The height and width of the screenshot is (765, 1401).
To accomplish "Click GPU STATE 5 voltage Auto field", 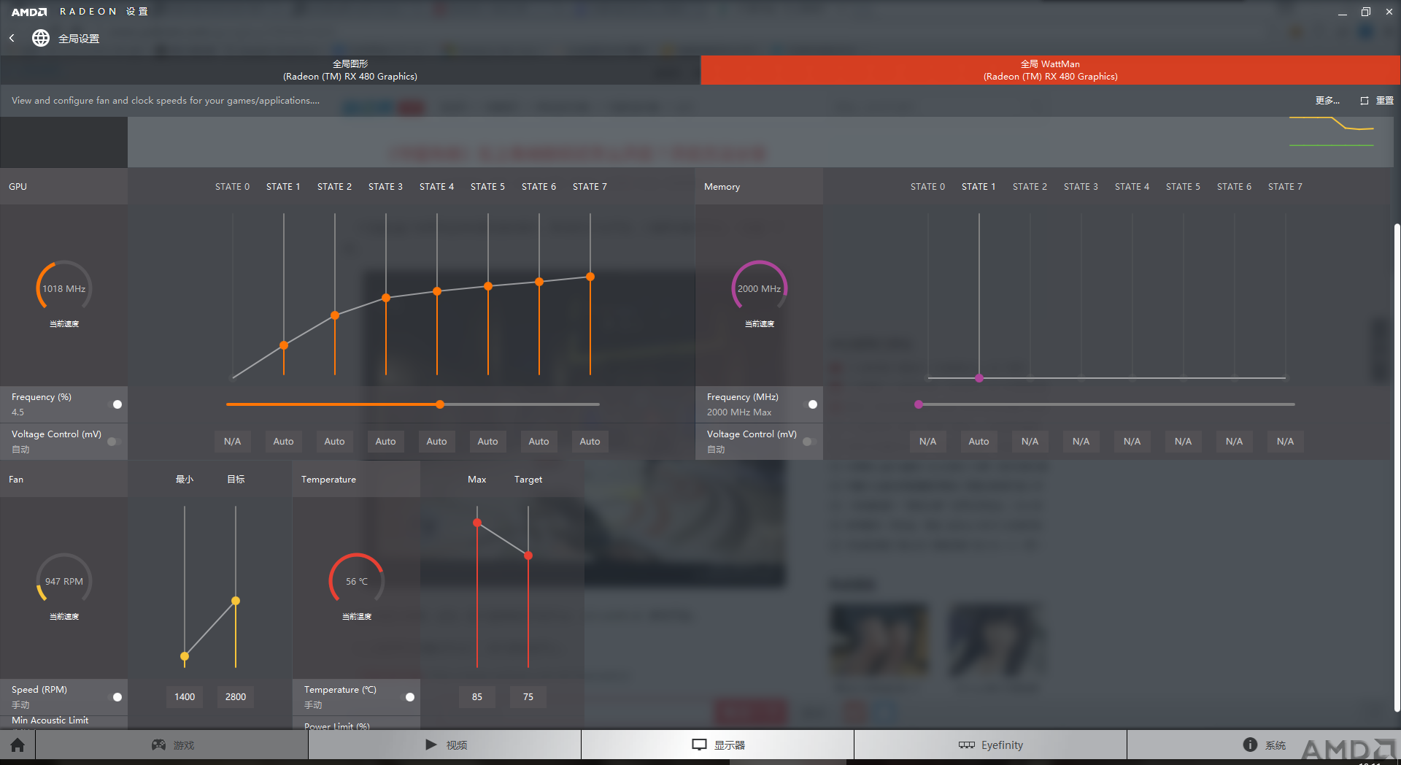I will (487, 442).
